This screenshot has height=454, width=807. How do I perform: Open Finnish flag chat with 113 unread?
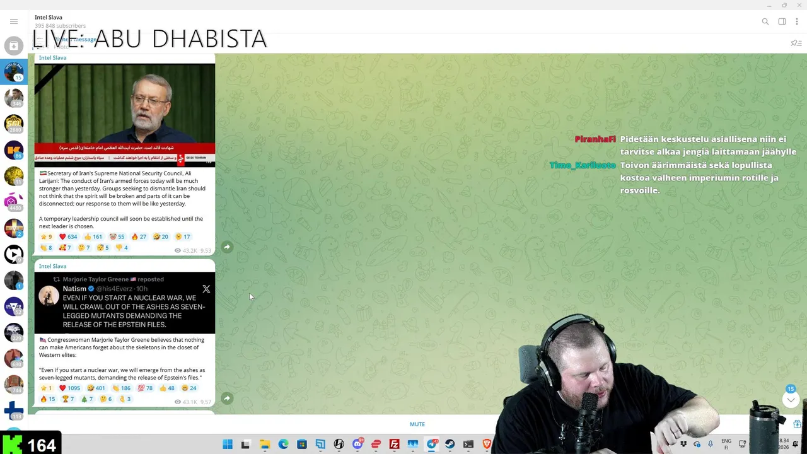click(x=14, y=410)
